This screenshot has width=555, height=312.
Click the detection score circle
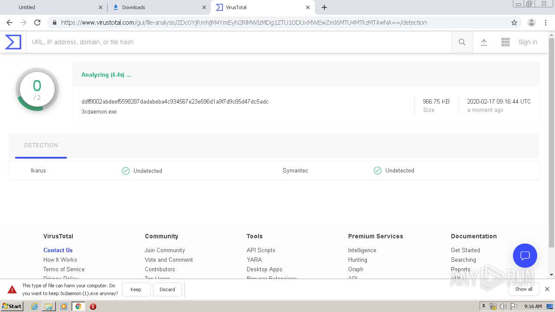[x=37, y=89]
